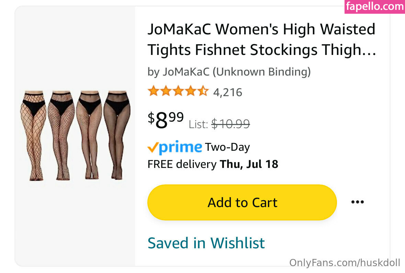
Task: Click the OnlyFans.com/huskdoll watermark text
Action: pos(345,263)
